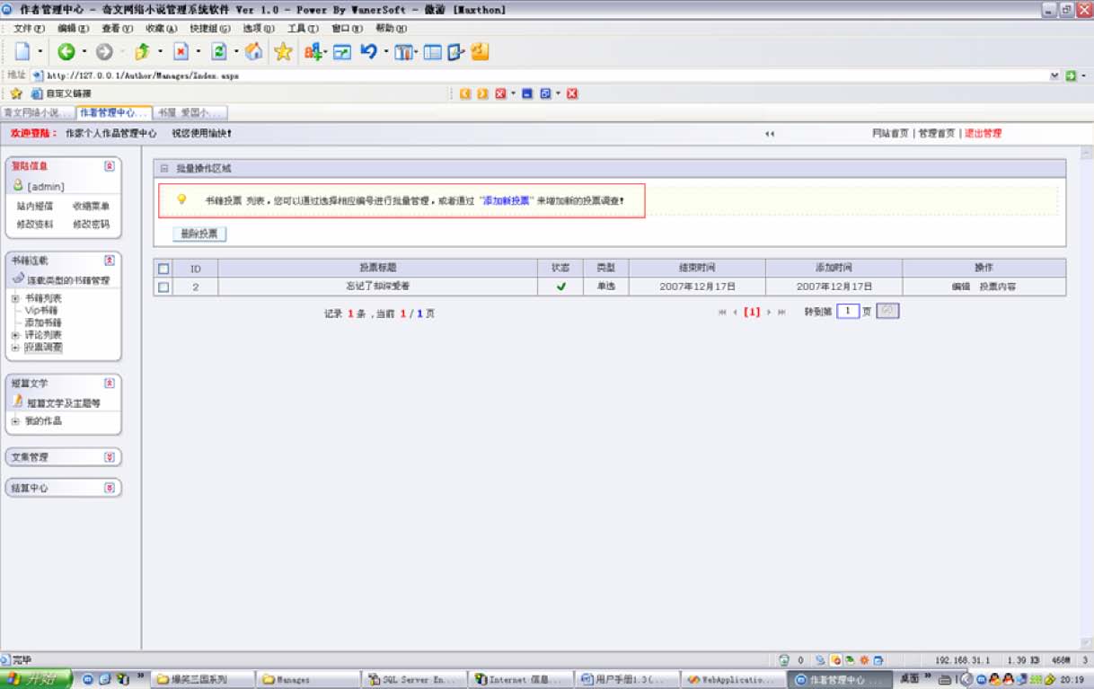Open the 编辑 menu
The width and height of the screenshot is (1094, 689).
pos(73,29)
